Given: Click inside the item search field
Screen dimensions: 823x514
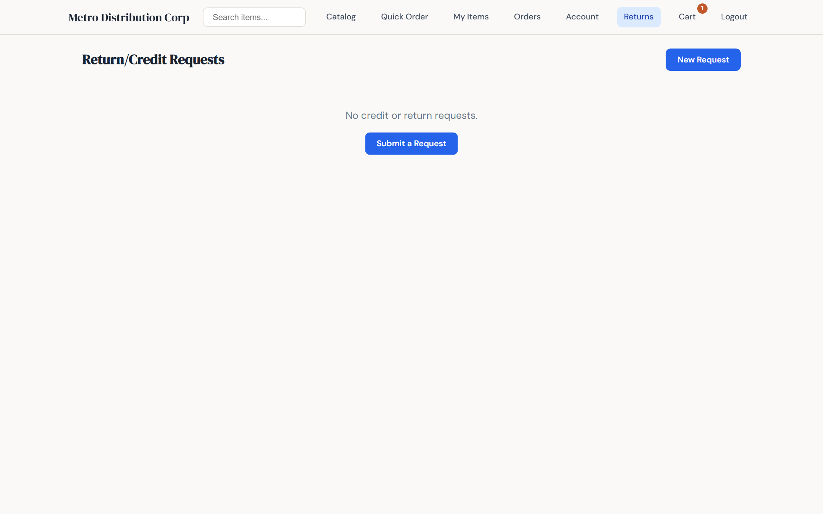Looking at the screenshot, I should 254,17.
